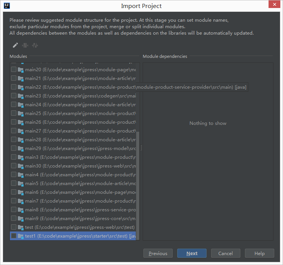The width and height of the screenshot is (283, 265).
Task: Click the folder icon of test1 module
Action: pos(21,236)
